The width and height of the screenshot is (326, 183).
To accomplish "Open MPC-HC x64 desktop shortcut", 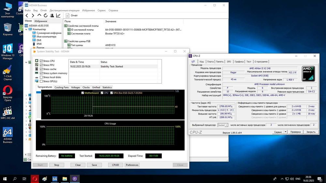I will [8, 113].
